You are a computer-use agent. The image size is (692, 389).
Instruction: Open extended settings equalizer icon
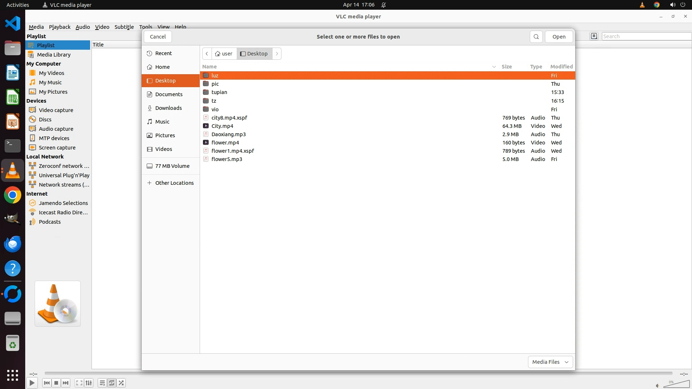89,383
